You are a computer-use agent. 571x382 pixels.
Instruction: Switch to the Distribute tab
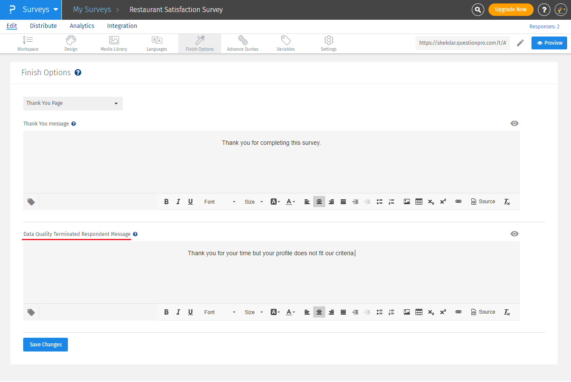(x=43, y=26)
